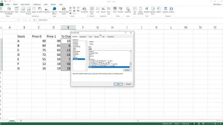Viewport: 223px width, 125px height.
Task: Insert a Column sparkline
Action: pyautogui.click(x=103, y=10)
